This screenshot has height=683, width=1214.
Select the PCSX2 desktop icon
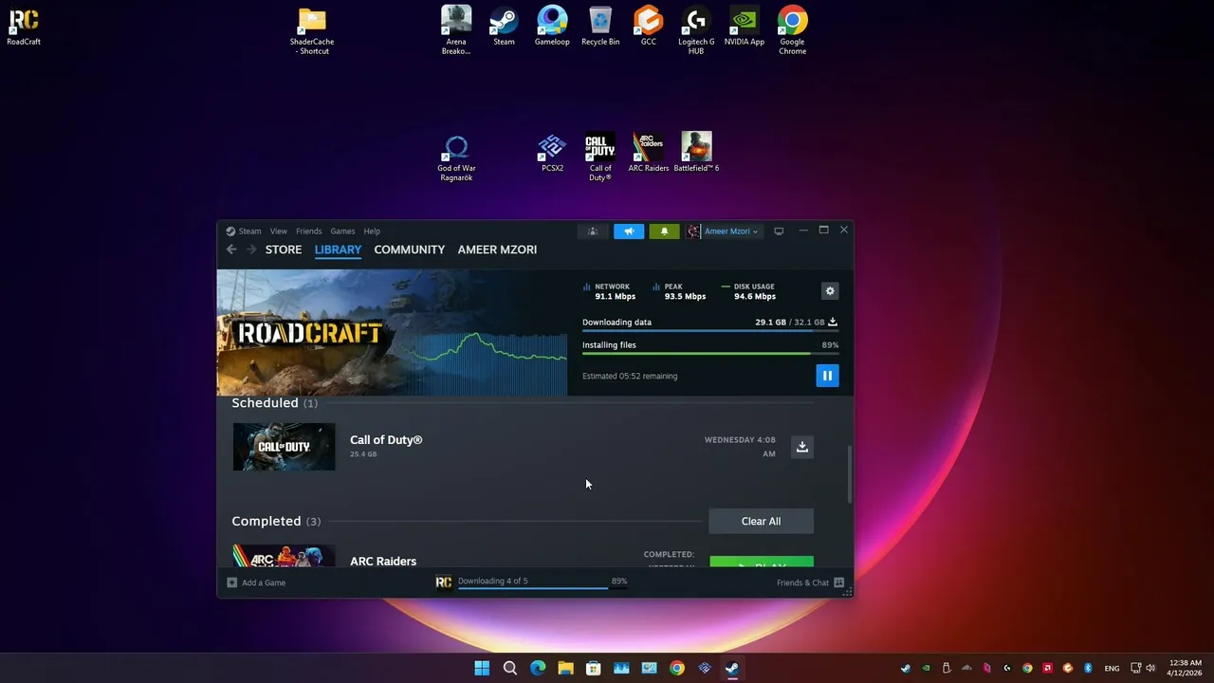pos(552,153)
